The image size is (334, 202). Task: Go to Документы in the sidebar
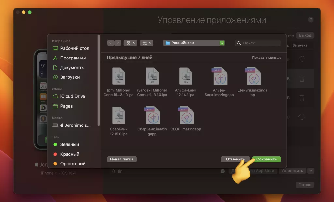(x=69, y=68)
